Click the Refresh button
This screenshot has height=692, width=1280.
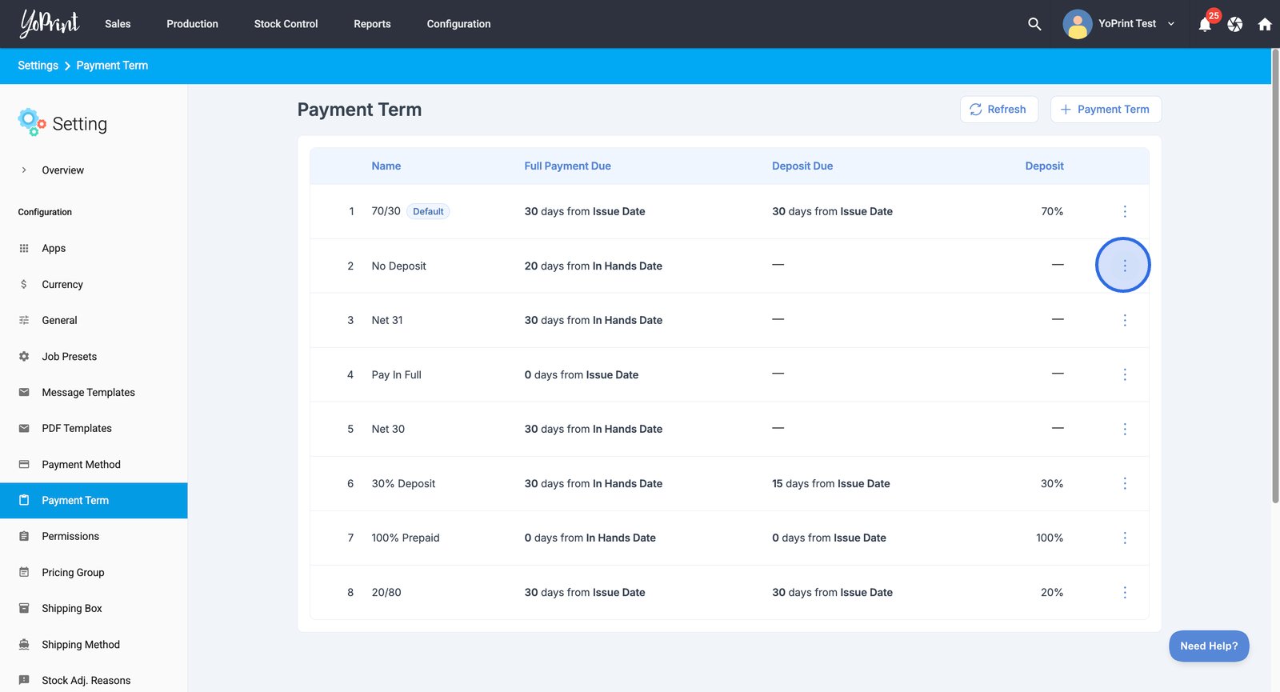pyautogui.click(x=998, y=110)
